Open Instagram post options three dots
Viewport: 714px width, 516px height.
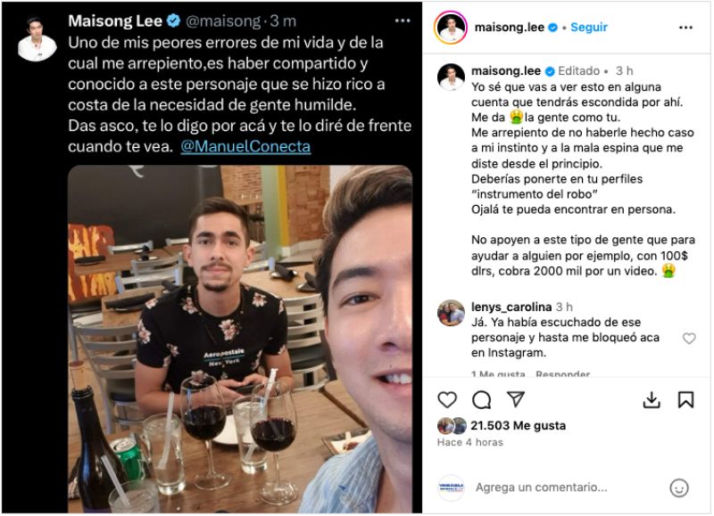(685, 28)
